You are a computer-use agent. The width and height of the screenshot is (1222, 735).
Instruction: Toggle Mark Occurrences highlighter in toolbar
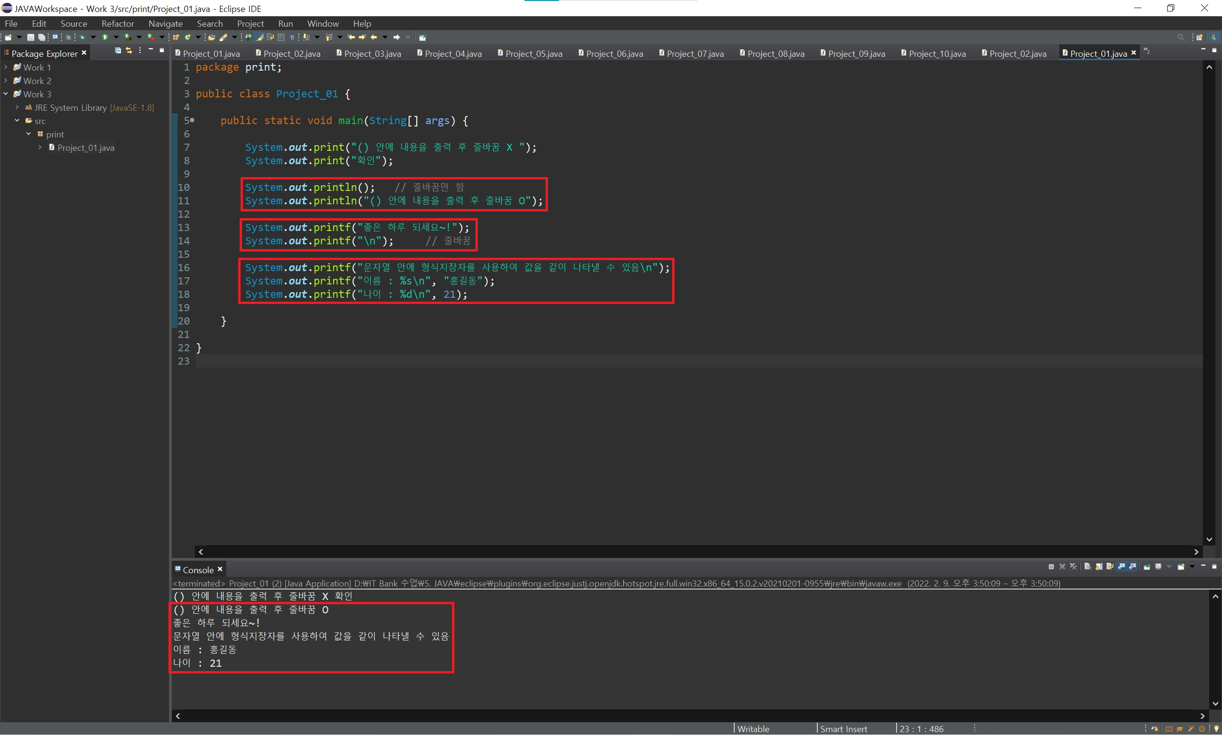click(260, 37)
